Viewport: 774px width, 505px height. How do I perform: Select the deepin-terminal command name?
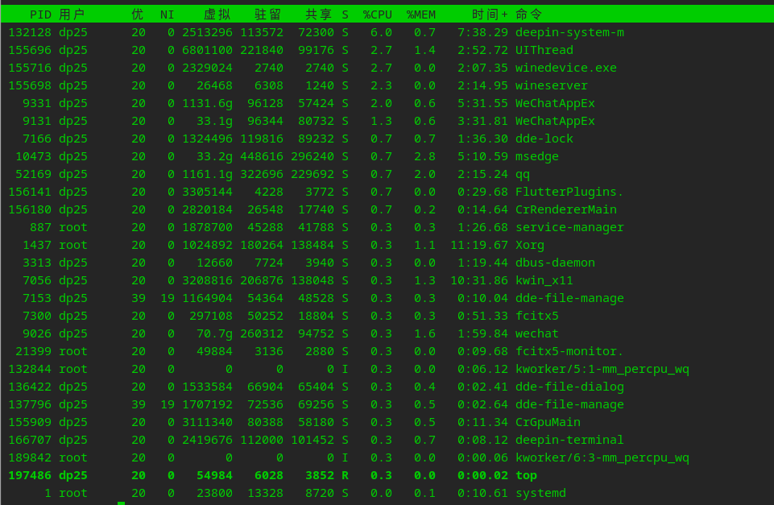coord(569,441)
